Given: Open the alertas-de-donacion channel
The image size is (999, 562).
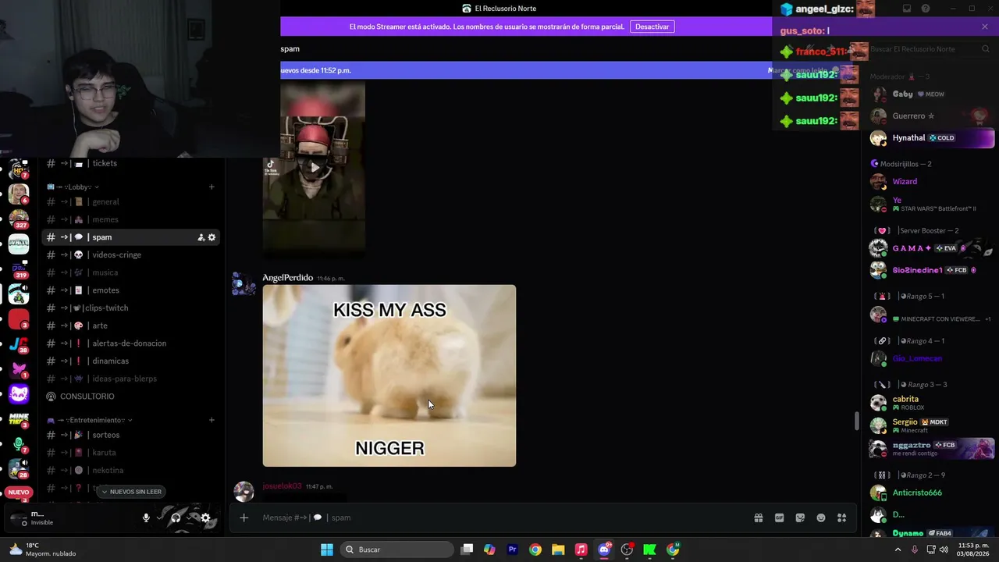Looking at the screenshot, I should click(x=130, y=343).
